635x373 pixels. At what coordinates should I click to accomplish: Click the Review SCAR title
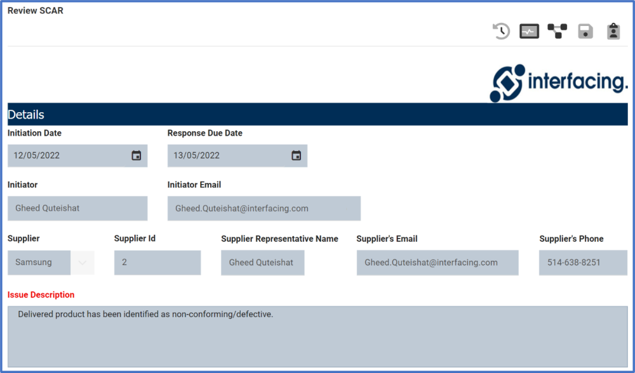[36, 11]
